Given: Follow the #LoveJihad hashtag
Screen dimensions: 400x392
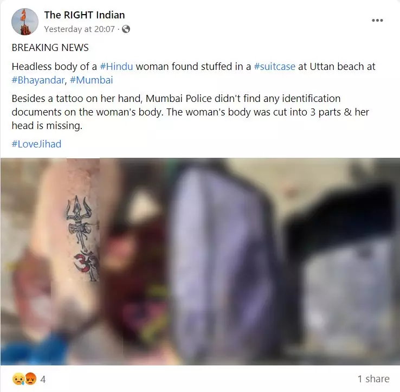Looking at the screenshot, I should (36, 144).
